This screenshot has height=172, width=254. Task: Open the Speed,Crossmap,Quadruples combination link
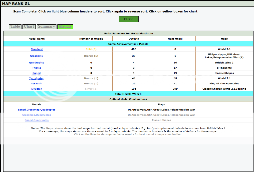36,110
